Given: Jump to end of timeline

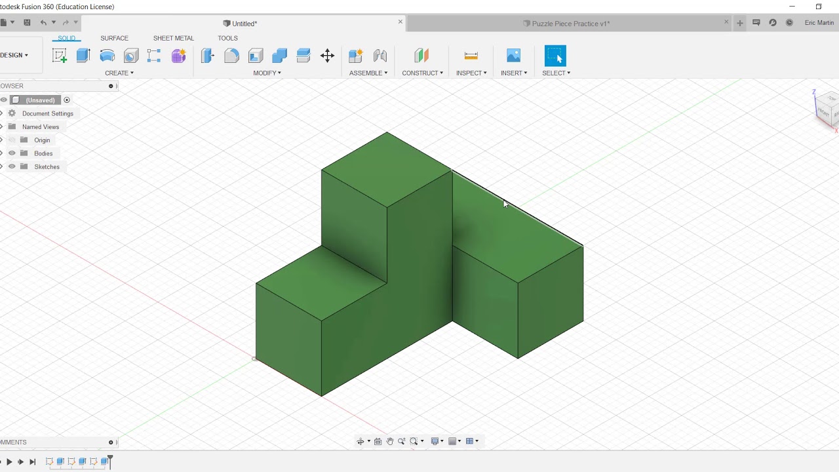Looking at the screenshot, I should pos(33,462).
